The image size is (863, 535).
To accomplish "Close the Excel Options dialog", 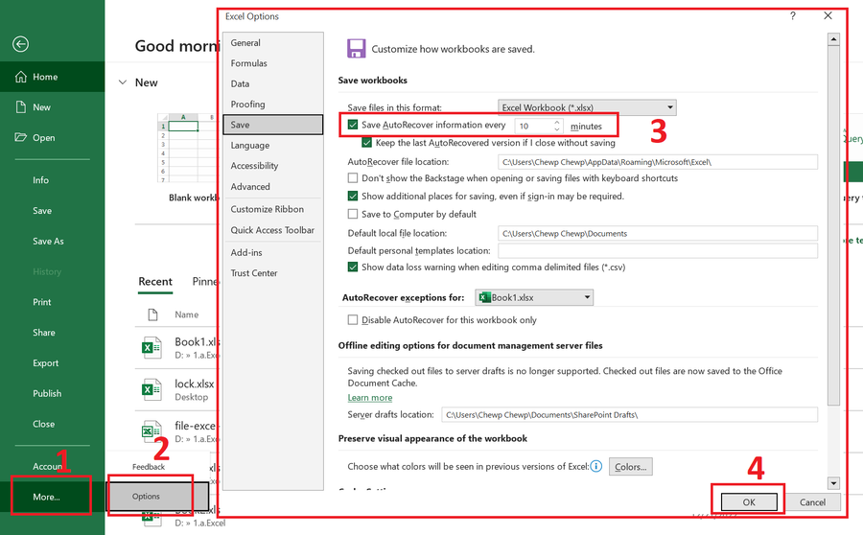I will pyautogui.click(x=828, y=16).
